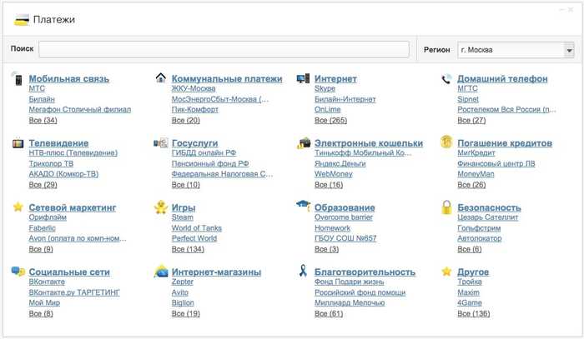Select ЖКУ-Москва utility payment
This screenshot has width=584, height=339.
tap(194, 88)
